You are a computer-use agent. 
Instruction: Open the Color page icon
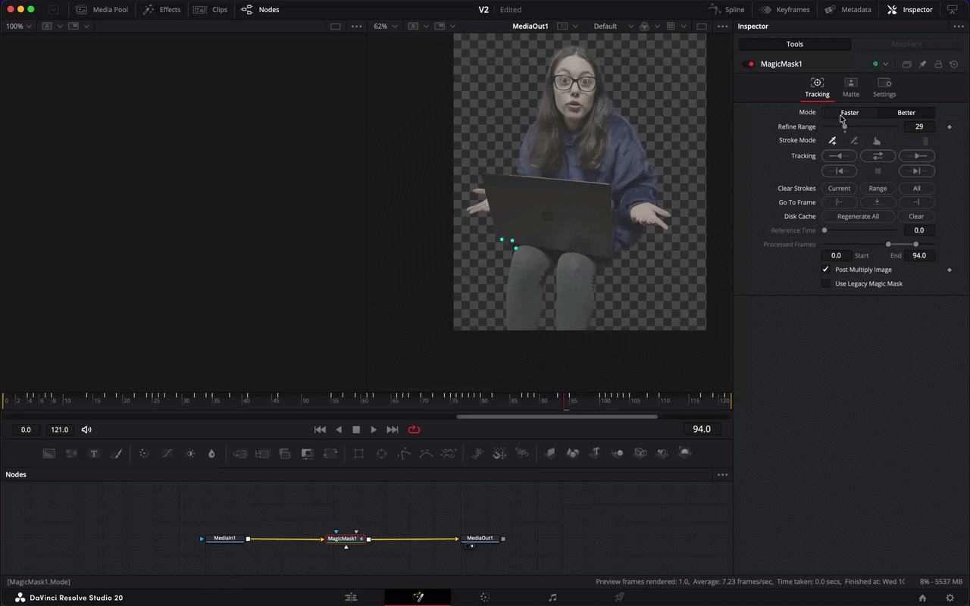point(485,598)
